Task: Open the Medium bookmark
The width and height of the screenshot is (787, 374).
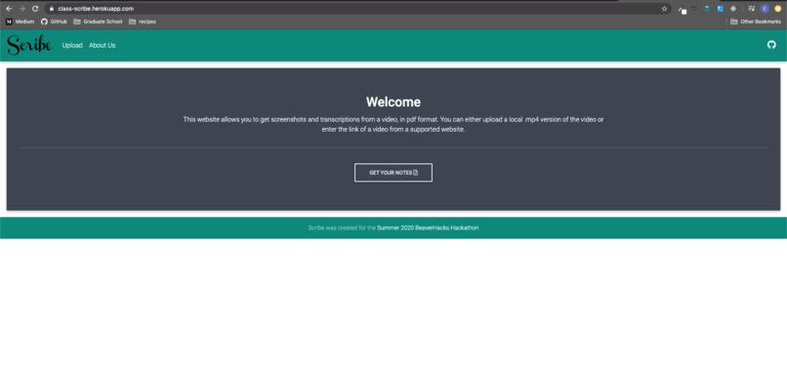Action: click(20, 21)
